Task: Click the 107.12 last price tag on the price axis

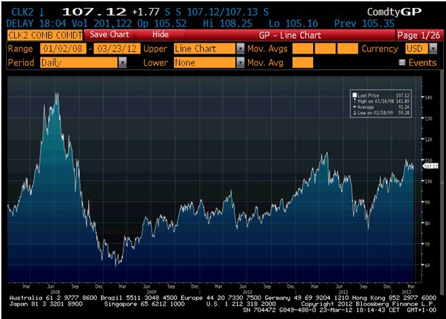Action: click(428, 165)
